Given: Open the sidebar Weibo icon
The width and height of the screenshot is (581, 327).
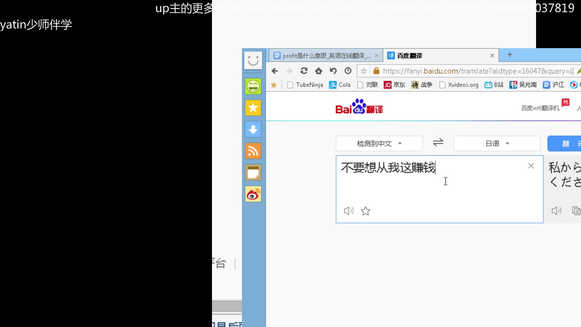Looking at the screenshot, I should pos(253,194).
